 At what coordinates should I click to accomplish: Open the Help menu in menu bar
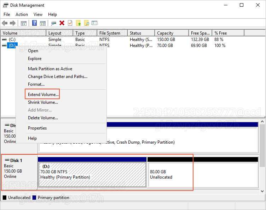(x=52, y=14)
